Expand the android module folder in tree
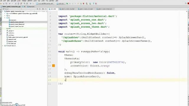Viewport: 189px width, 106px height. click(x=5, y=14)
